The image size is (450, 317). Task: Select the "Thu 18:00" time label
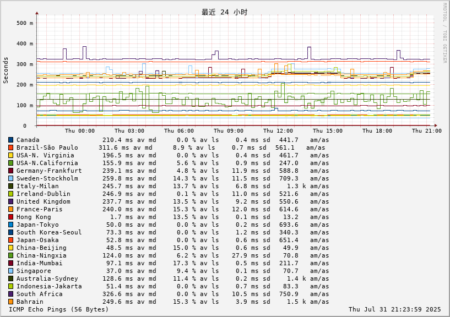tap(377, 131)
